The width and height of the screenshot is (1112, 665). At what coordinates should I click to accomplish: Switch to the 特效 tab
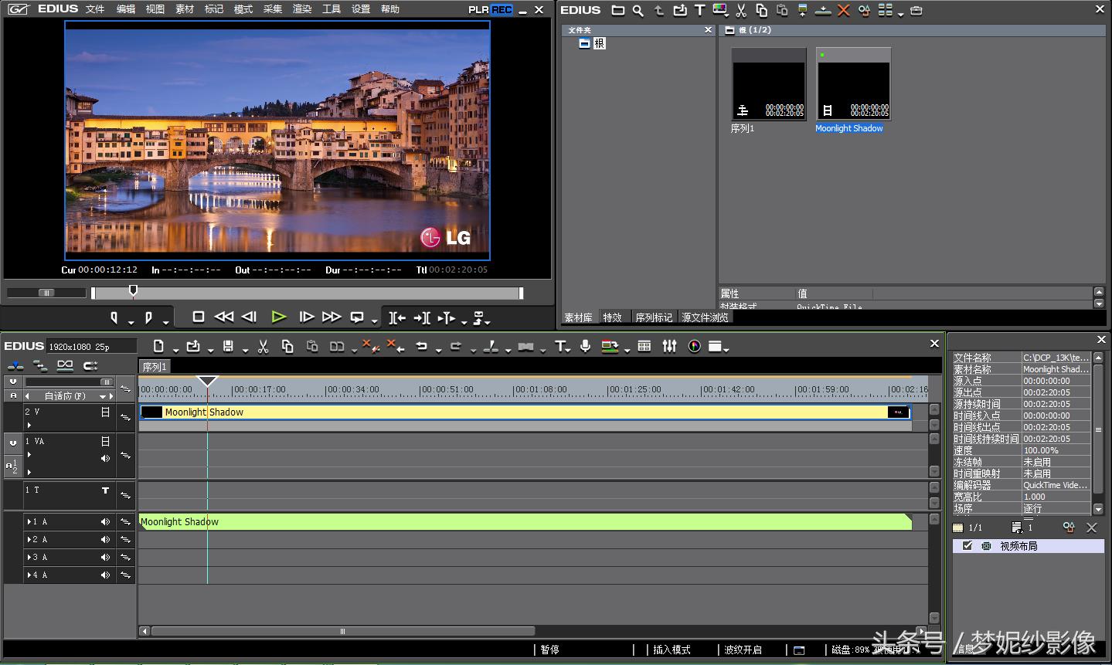pyautogui.click(x=613, y=317)
